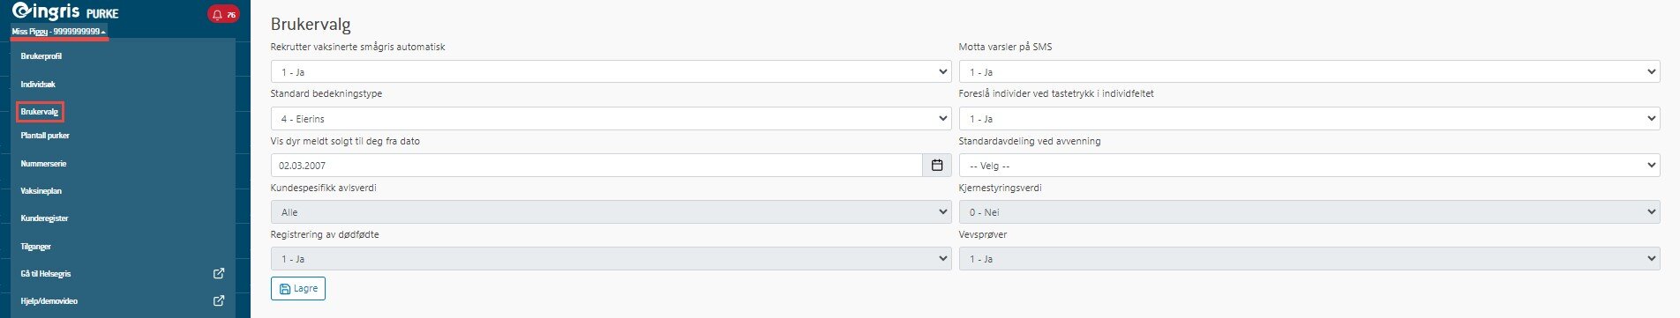The image size is (1680, 318).
Task: Open Standard bedekningstype dropdown
Action: click(x=611, y=118)
